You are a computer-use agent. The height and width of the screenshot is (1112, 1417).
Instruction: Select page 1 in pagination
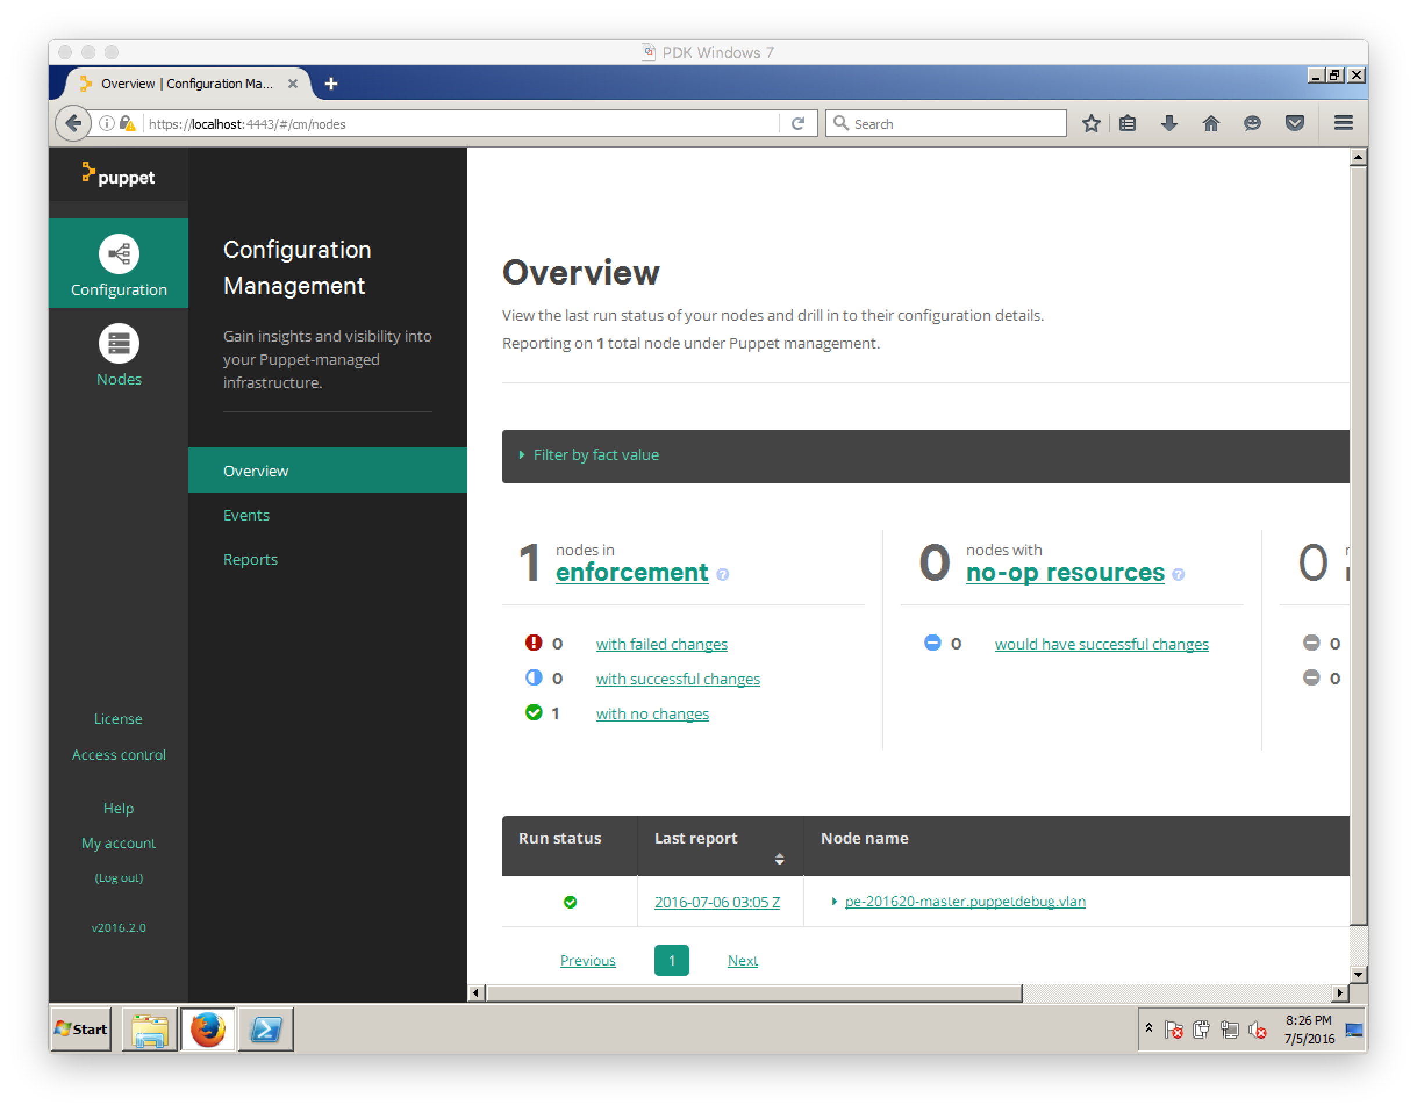tap(671, 960)
